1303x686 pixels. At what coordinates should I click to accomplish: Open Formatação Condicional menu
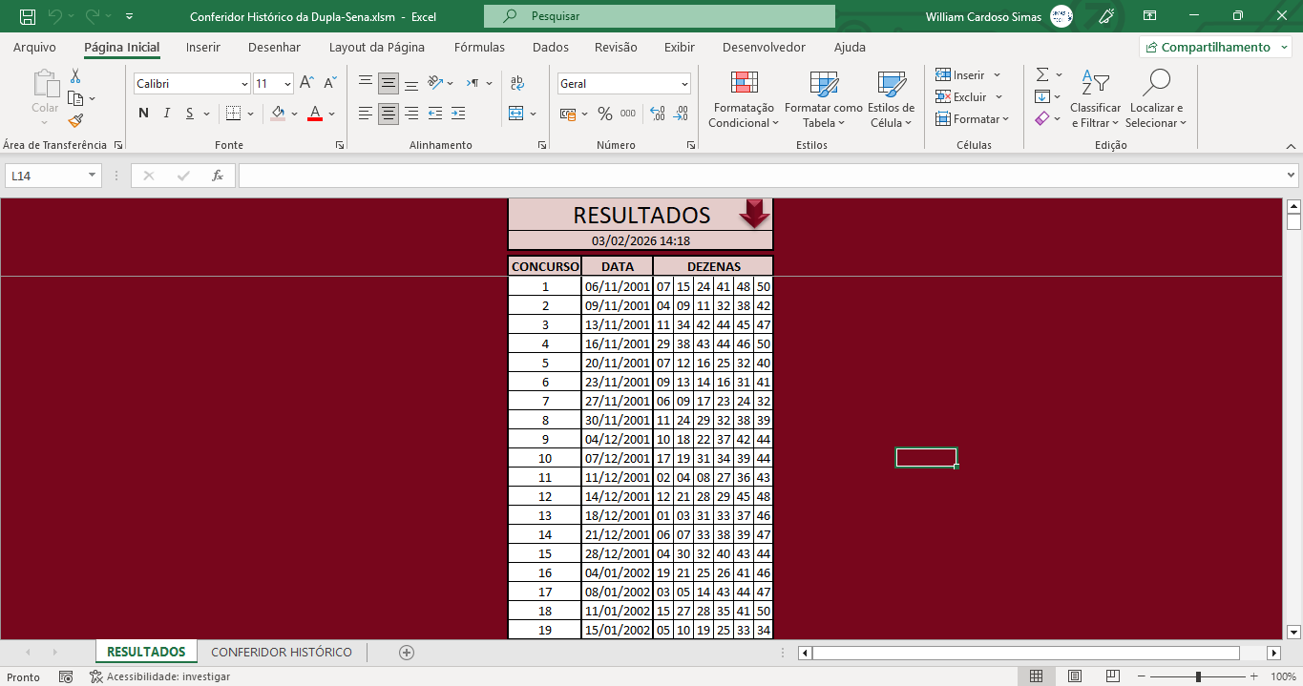744,99
